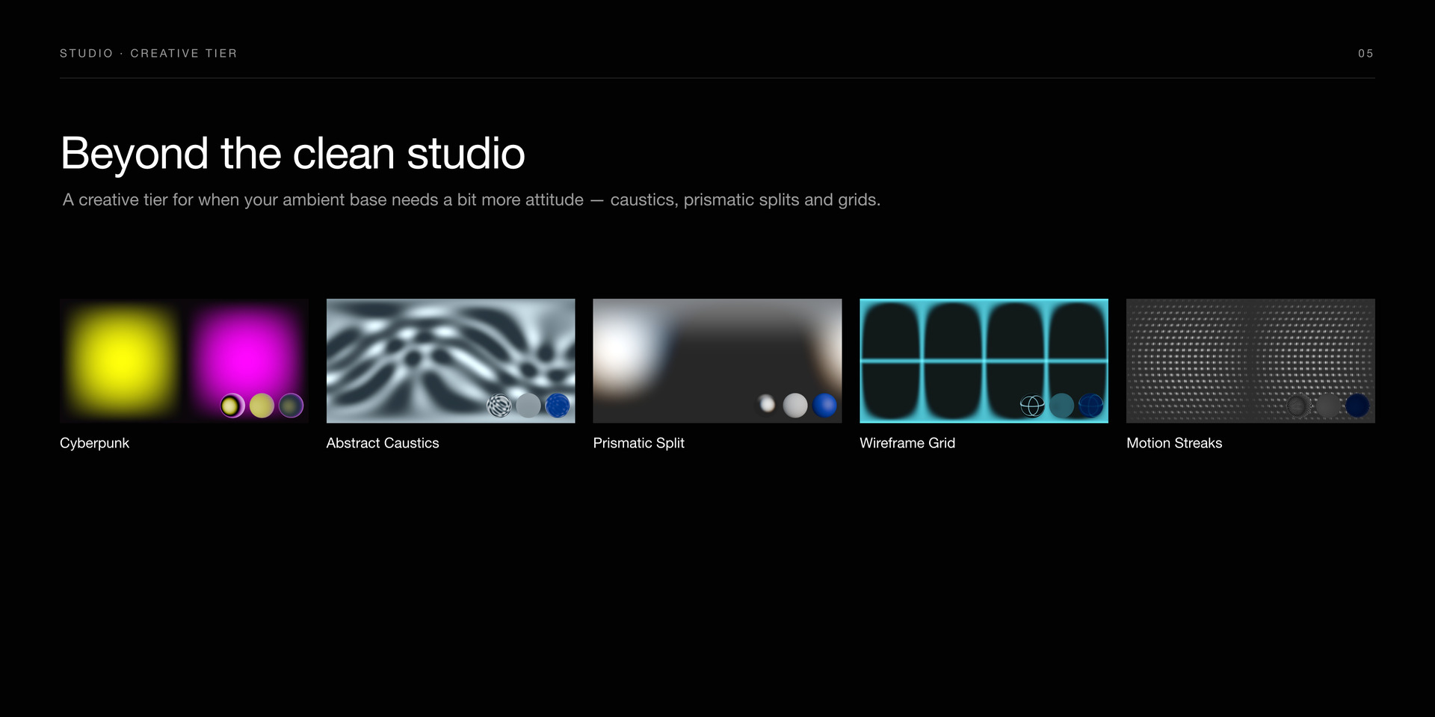The width and height of the screenshot is (1435, 717).
Task: Select the teal matte sphere on Wireframe Grid
Action: (1061, 406)
